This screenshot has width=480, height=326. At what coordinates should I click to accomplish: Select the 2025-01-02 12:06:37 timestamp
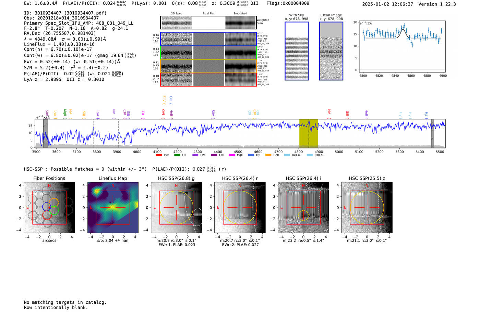(x=387, y=4)
